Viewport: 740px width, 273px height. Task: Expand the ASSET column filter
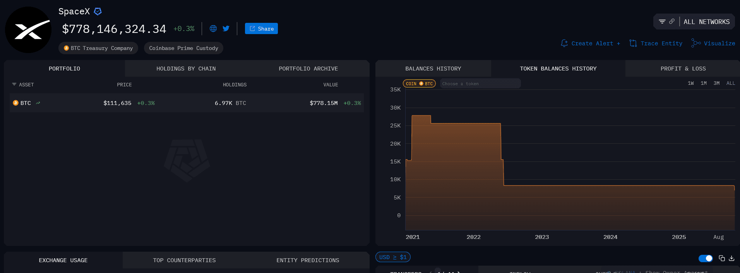point(14,84)
